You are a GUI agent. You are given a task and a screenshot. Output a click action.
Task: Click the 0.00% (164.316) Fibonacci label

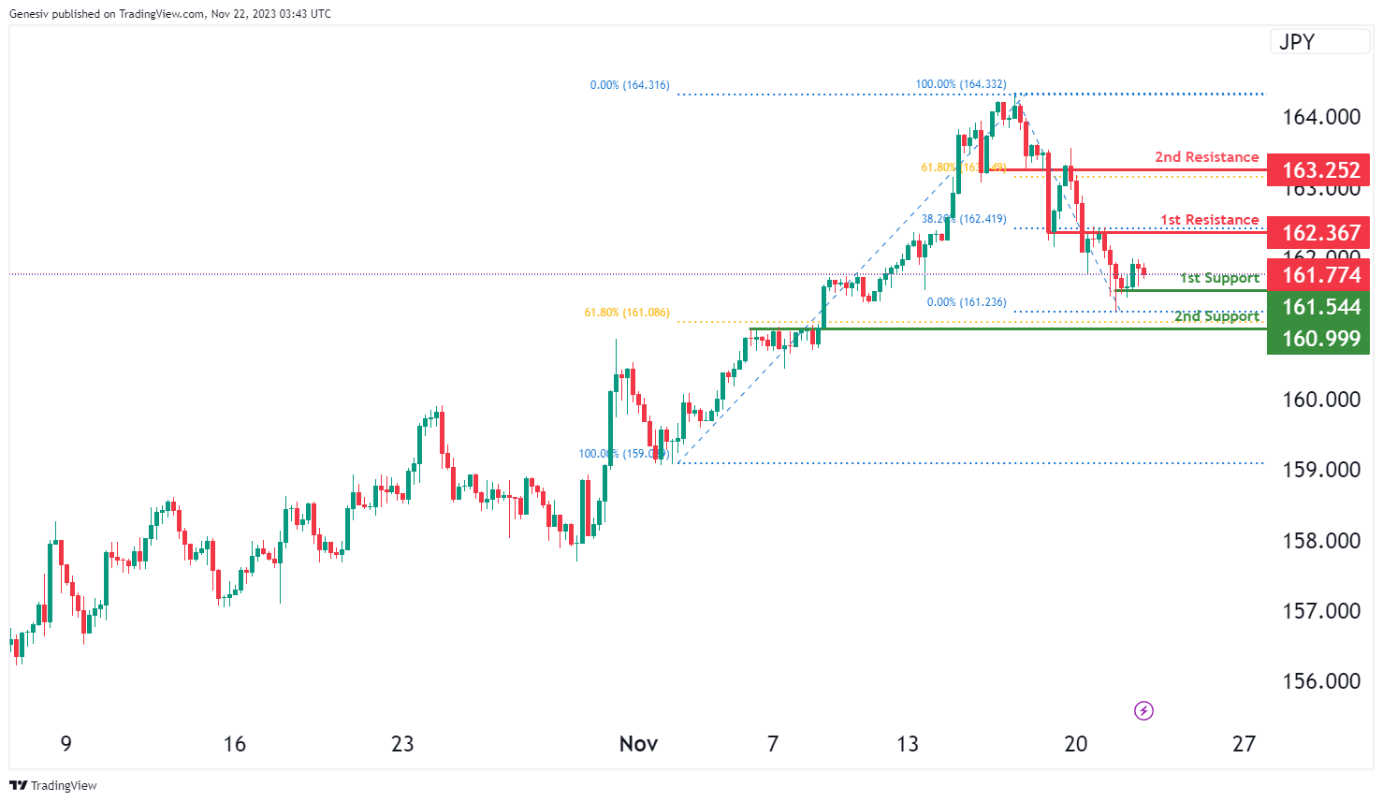coord(630,85)
